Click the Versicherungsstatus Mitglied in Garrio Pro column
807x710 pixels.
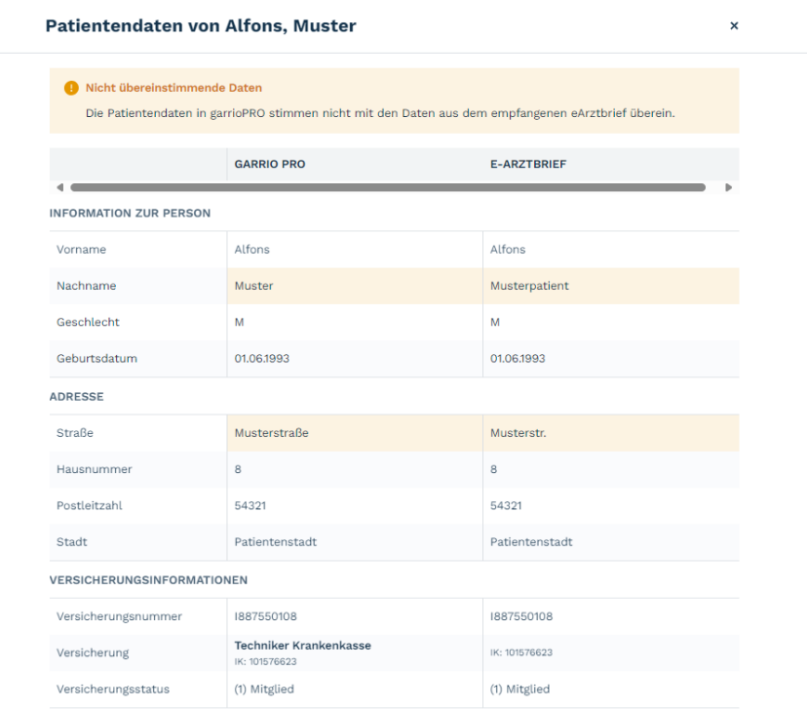[264, 690]
